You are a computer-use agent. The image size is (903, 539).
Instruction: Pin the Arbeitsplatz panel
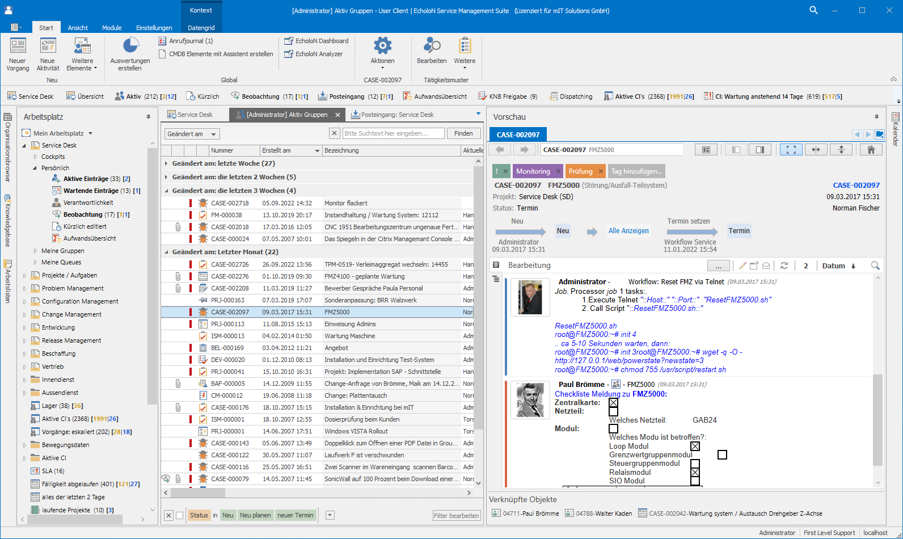click(149, 116)
